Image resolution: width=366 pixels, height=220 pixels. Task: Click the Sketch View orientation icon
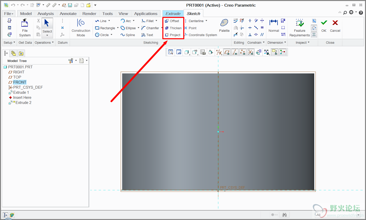coord(211,52)
